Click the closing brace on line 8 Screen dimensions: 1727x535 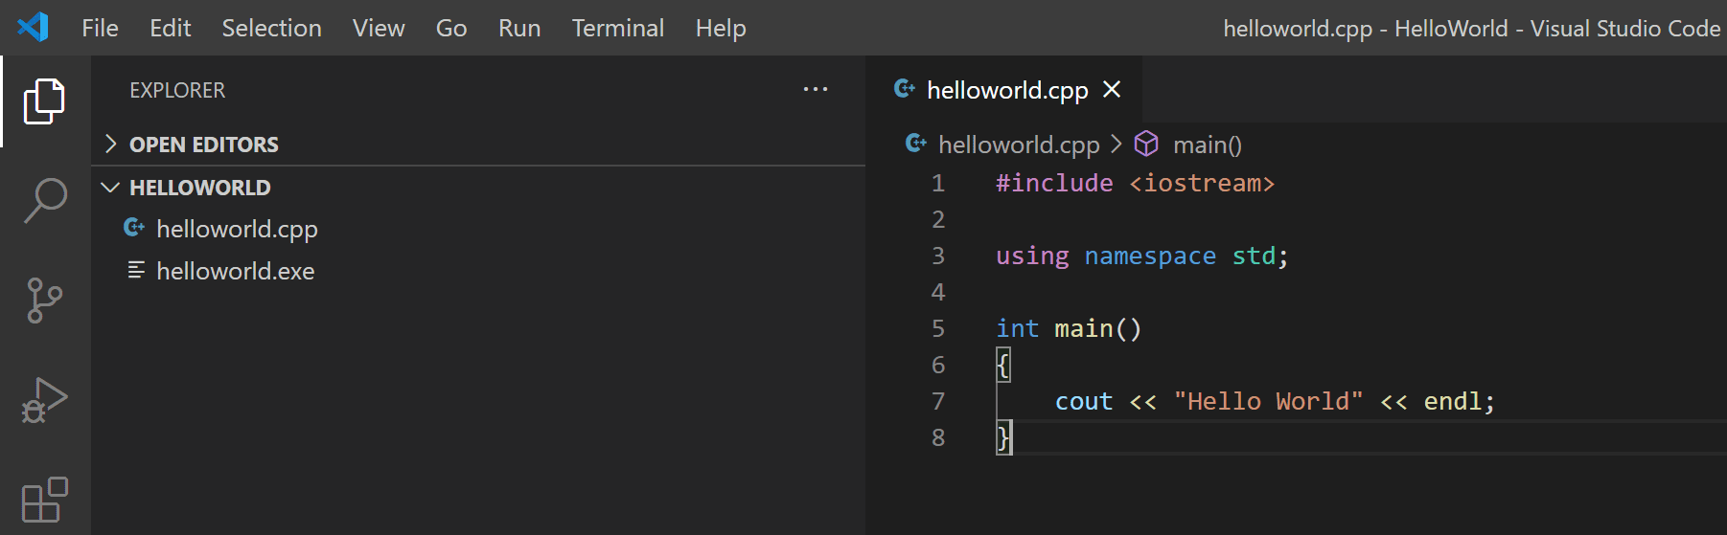(1003, 437)
